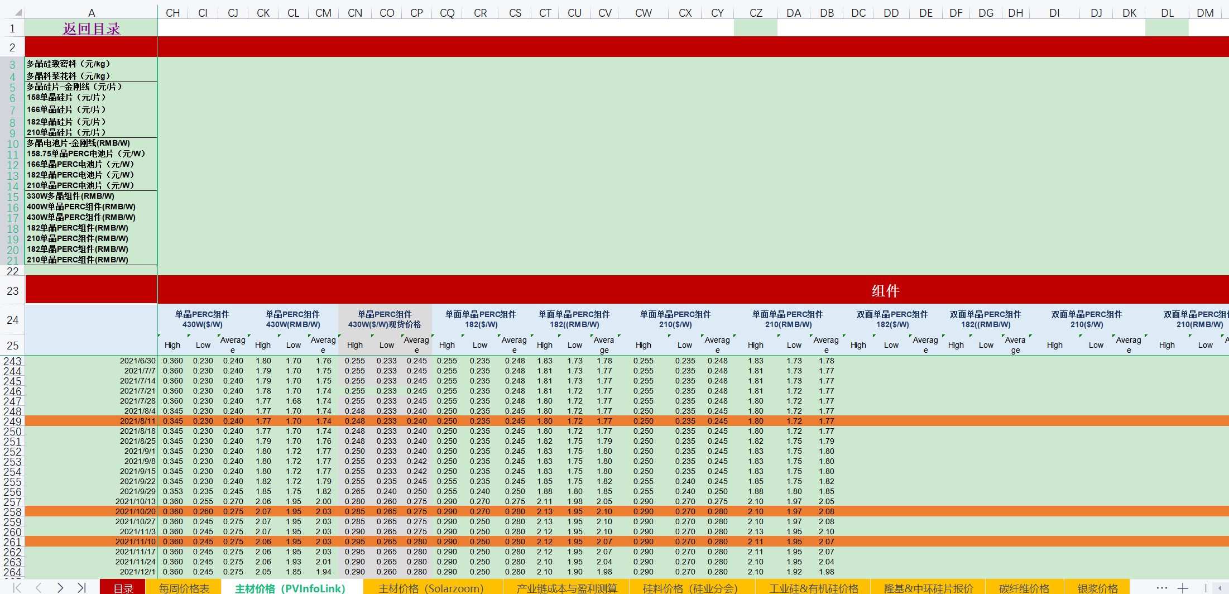Open the 银浆价格 tab

(x=1097, y=588)
